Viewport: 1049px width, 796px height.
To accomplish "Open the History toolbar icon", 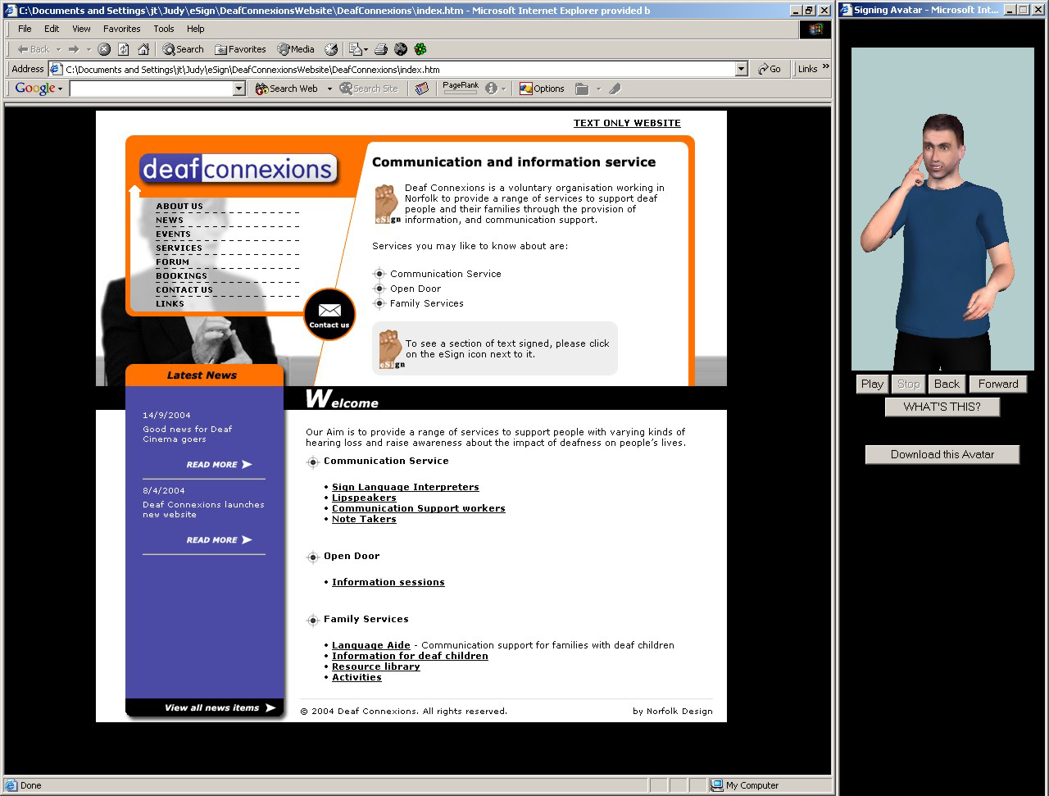I will click(x=331, y=49).
